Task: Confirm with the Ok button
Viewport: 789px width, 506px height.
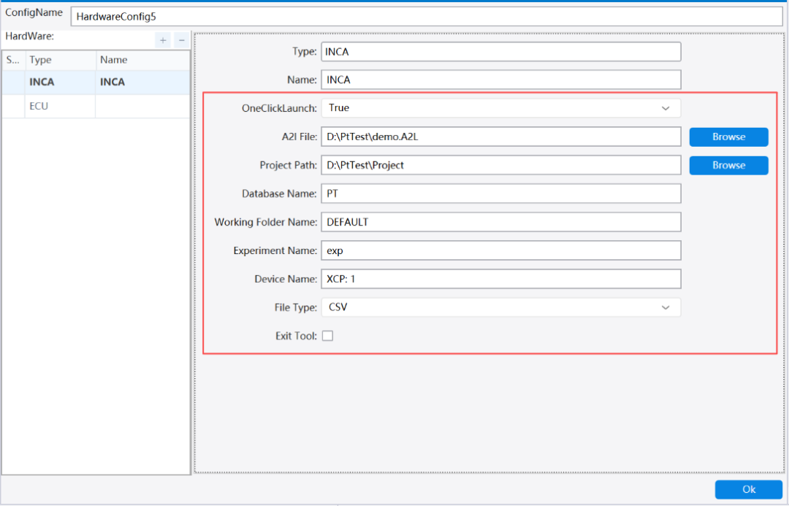Action: pyautogui.click(x=749, y=489)
